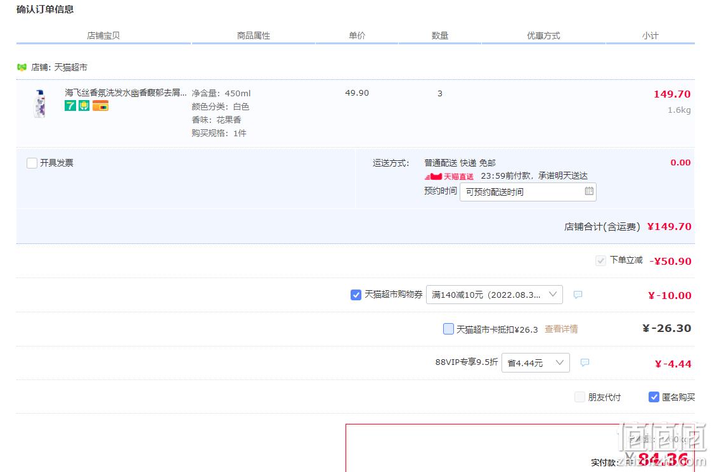Click the 数量 column header
Screen dimensions: 712x472
440,35
